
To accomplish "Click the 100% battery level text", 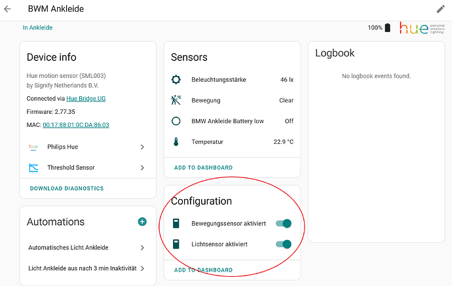I will (x=375, y=27).
